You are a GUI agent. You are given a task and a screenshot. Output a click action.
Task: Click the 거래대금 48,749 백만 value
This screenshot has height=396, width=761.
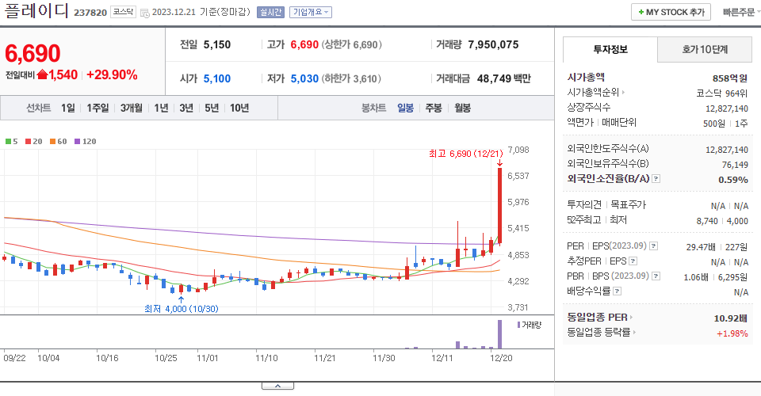tap(504, 78)
